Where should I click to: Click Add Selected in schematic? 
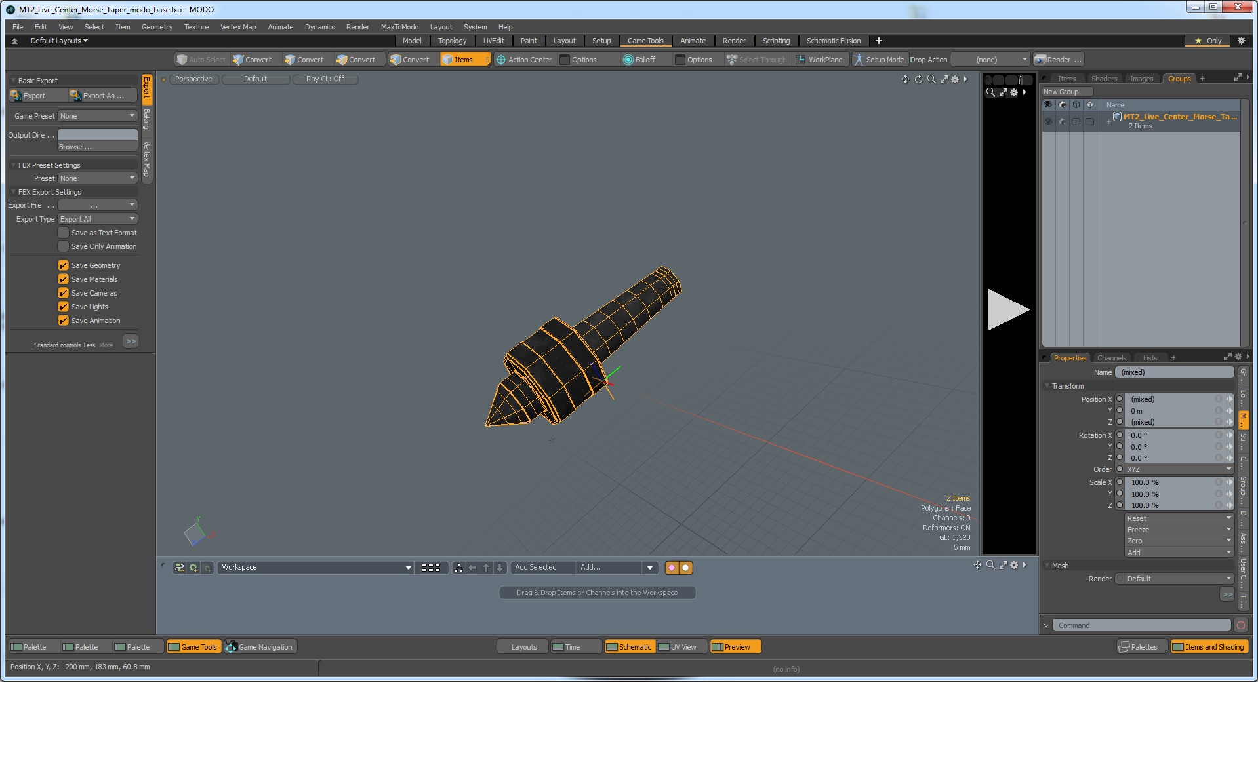point(542,568)
